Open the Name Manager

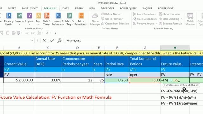click(x=95, y=19)
